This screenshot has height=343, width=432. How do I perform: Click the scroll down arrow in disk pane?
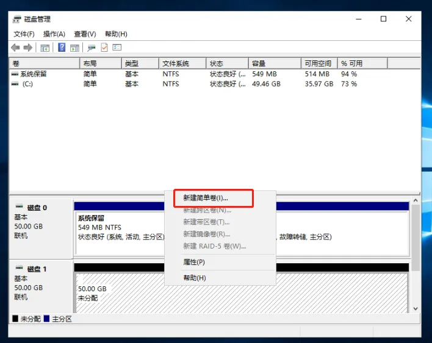tap(416, 309)
